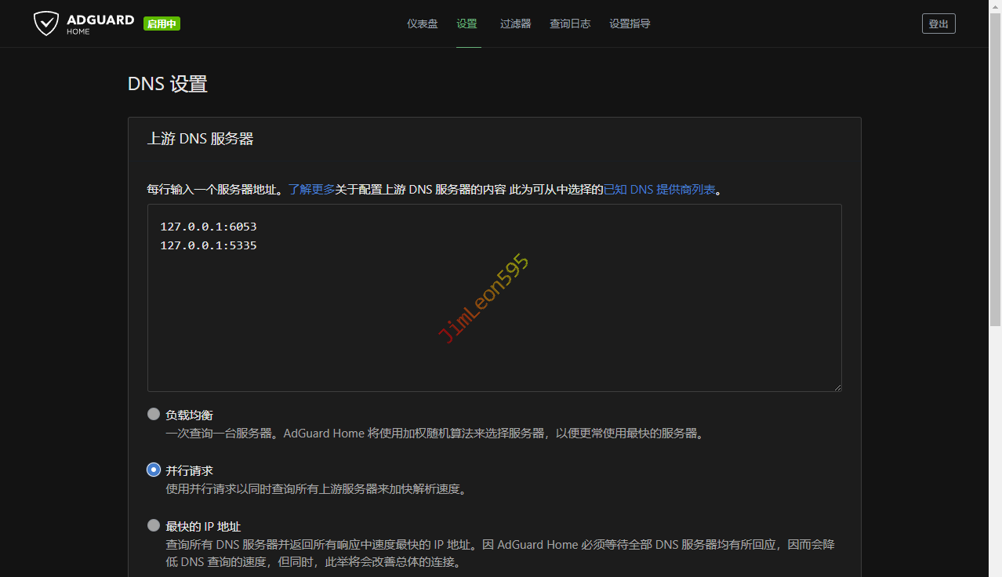This screenshot has width=1002, height=577.
Task: Go to the 查询日志 page
Action: [x=570, y=24]
